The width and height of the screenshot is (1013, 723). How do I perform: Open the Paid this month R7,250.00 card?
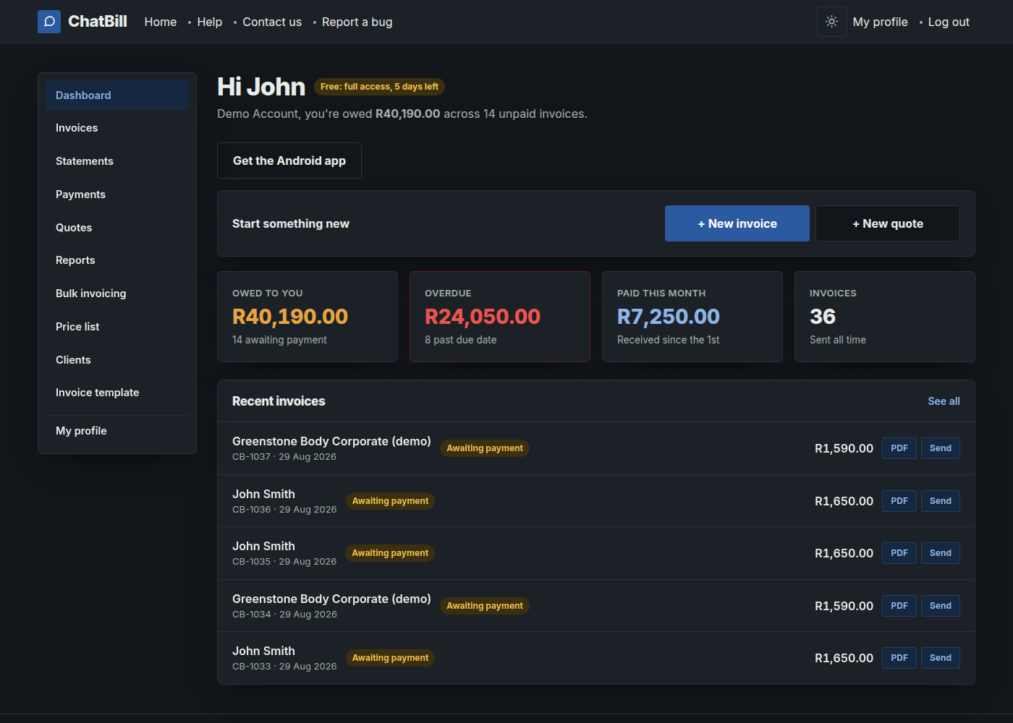coord(692,317)
